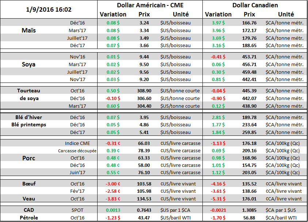Click the Soya category label
Screen dimensions: 308x222
28,64
